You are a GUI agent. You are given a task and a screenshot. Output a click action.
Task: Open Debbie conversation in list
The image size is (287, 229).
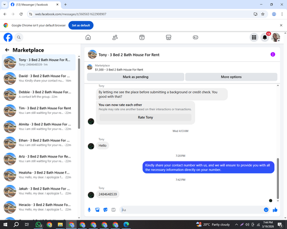click(x=38, y=94)
